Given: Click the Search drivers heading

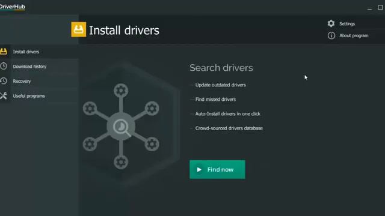Looking at the screenshot, I should pos(221,68).
